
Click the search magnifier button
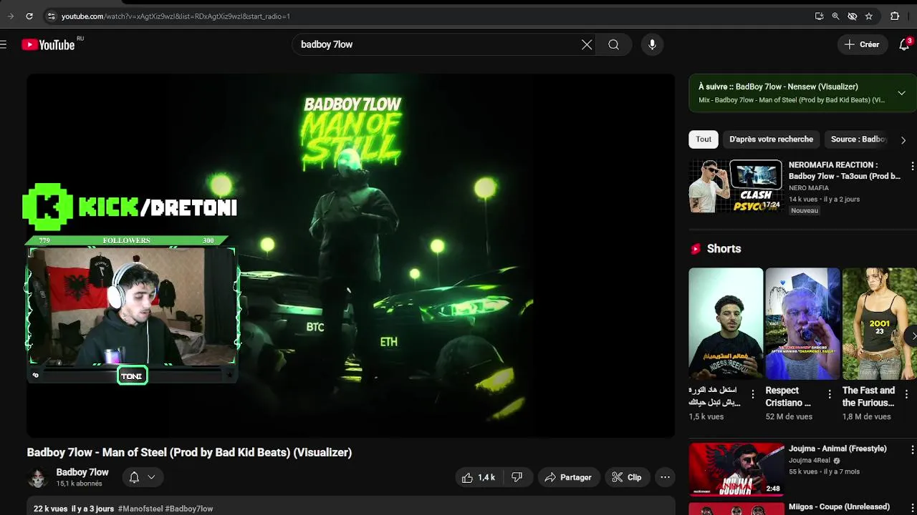(614, 44)
